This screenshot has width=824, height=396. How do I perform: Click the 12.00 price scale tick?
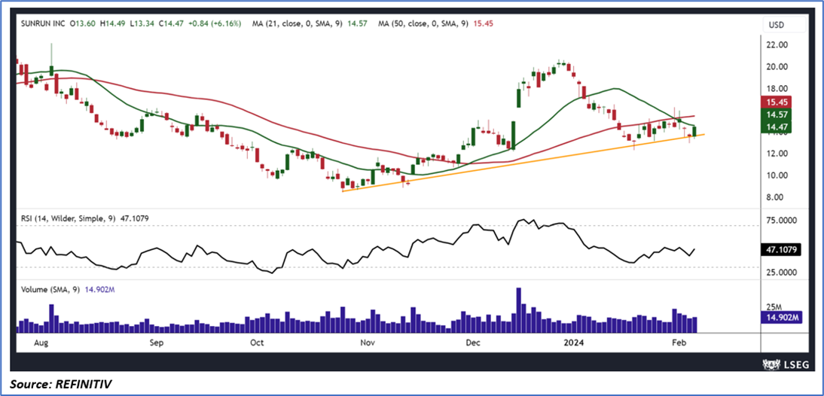777,154
